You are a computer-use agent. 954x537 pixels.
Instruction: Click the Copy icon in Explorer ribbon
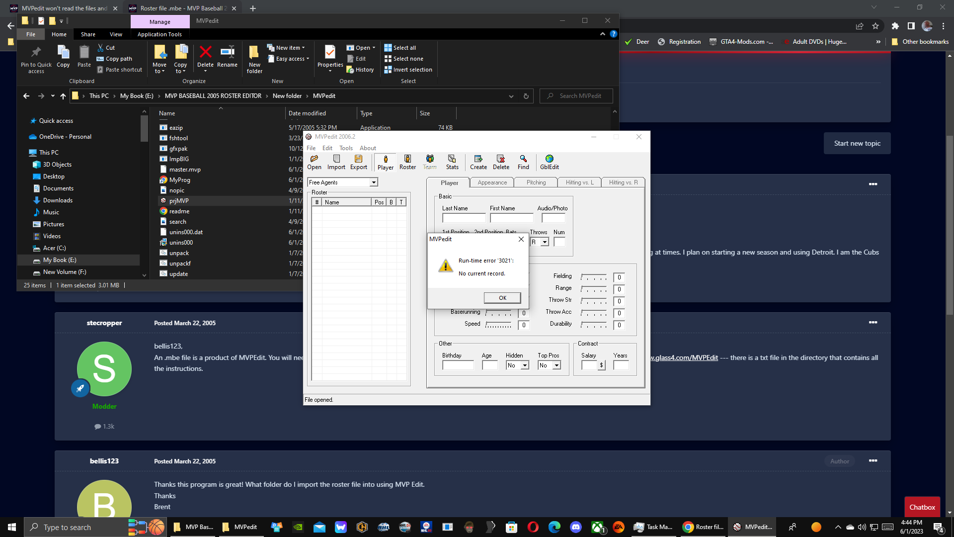point(63,56)
